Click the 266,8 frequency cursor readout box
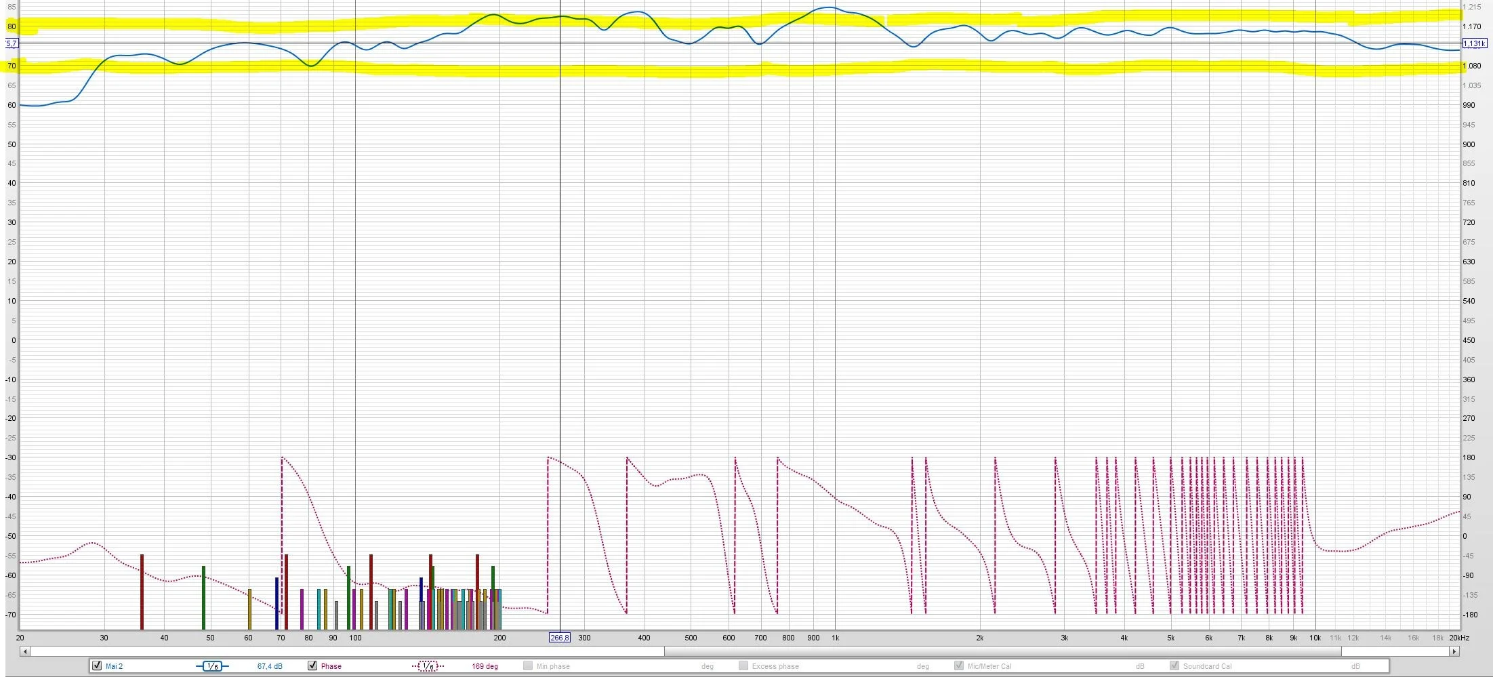The width and height of the screenshot is (1493, 677). (559, 638)
